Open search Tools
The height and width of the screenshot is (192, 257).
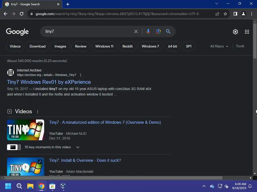click(240, 46)
